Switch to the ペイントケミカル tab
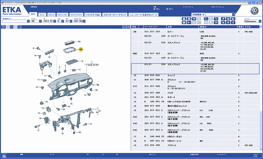This screenshot has height=159, width=263. click(93, 15)
